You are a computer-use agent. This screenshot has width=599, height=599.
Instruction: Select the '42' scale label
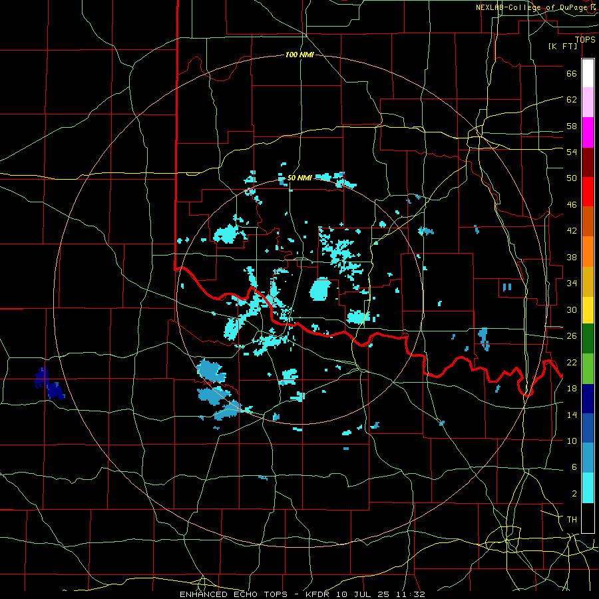click(572, 231)
